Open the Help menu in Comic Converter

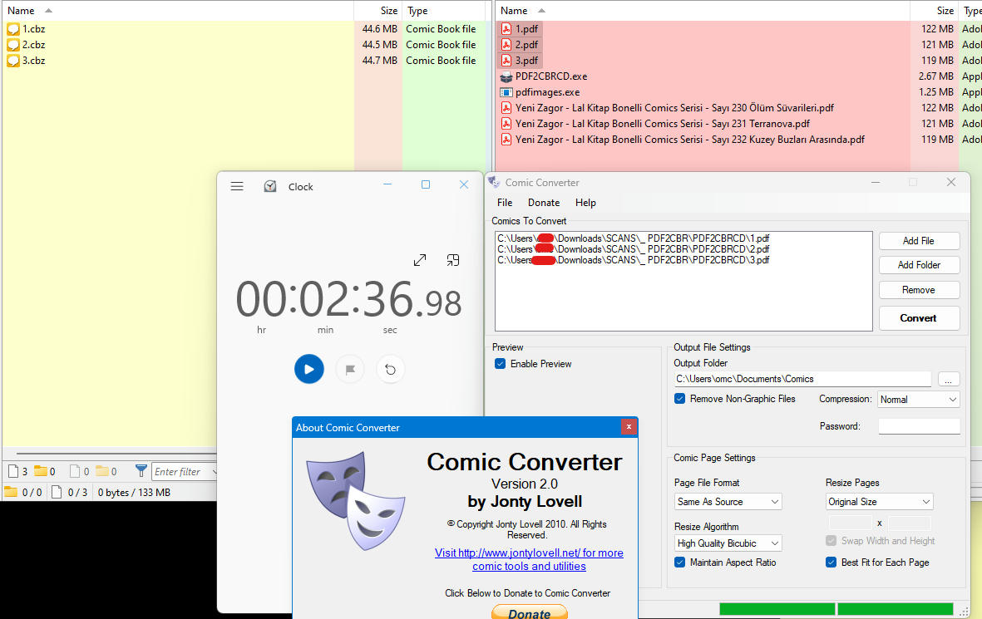coord(585,203)
